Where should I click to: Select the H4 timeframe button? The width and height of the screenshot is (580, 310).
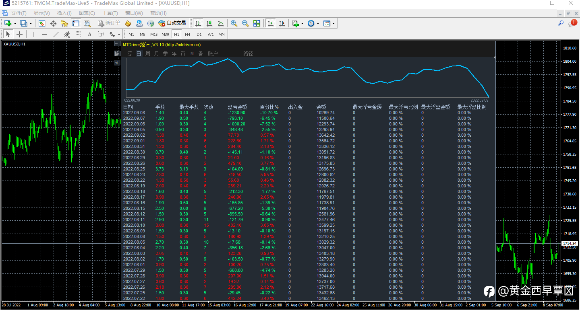(188, 34)
